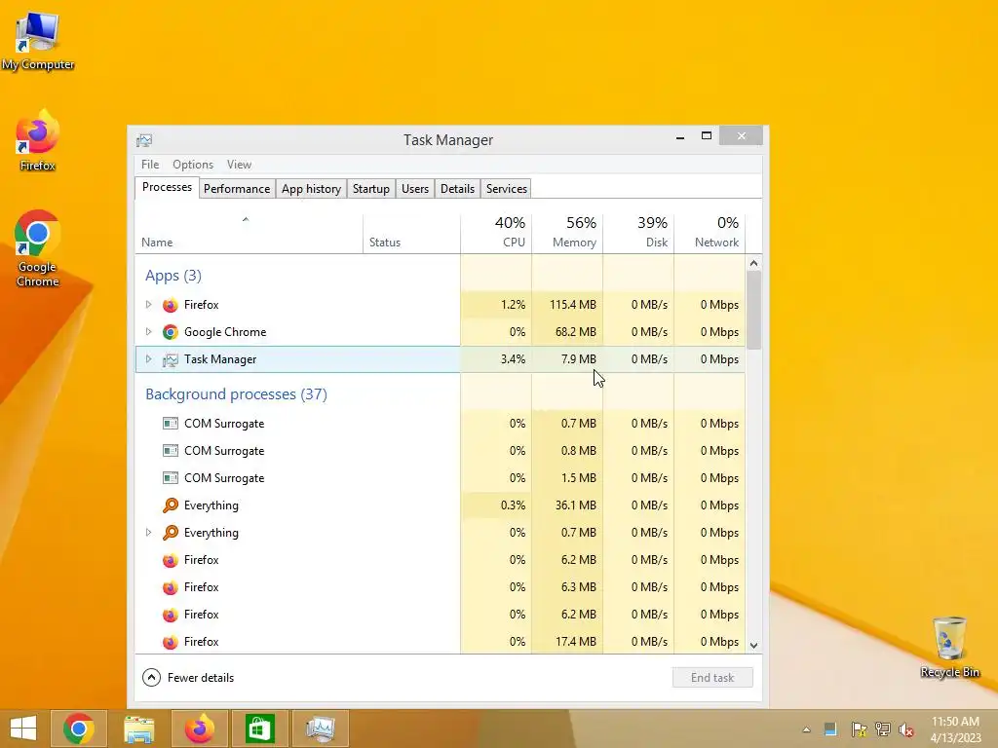Sort by the Memory column header
The image size is (998, 748).
click(x=567, y=234)
